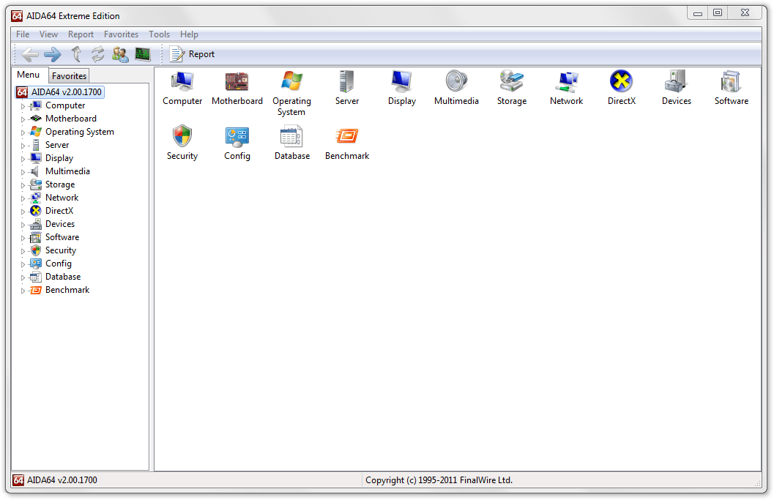
Task: Open the Multimedia speaker icon in main pane
Action: [456, 81]
